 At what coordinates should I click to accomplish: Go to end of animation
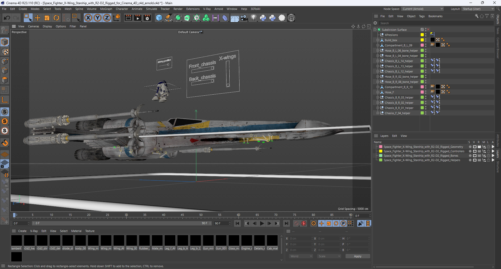(286, 223)
